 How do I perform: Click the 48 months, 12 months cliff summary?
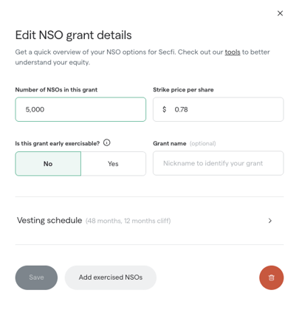(128, 221)
